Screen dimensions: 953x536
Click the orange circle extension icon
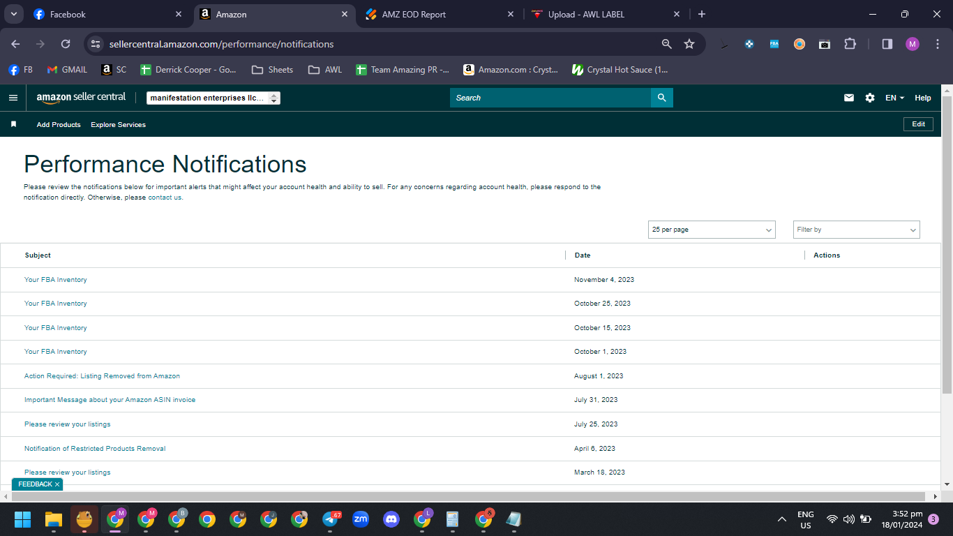800,44
